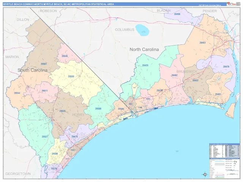Select the DILLON county label
Image resolution: width=243 pixels, height=182 pixels.
pos(23,20)
